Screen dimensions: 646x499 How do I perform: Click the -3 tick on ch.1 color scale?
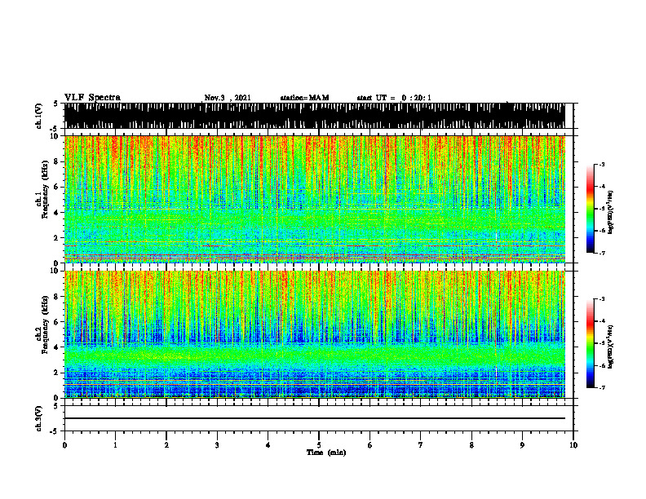pyautogui.click(x=602, y=164)
